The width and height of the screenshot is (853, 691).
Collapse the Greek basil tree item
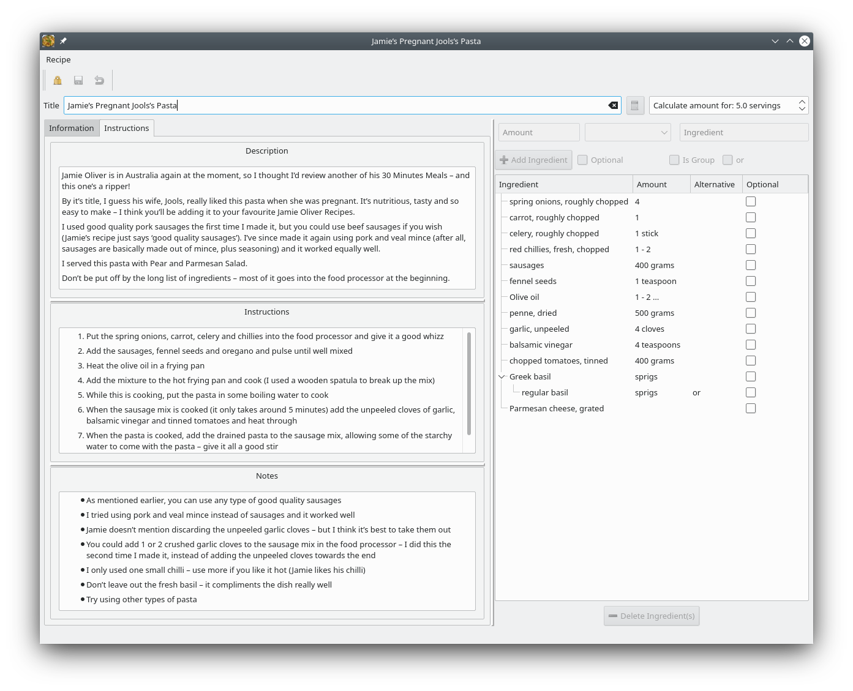click(x=502, y=376)
